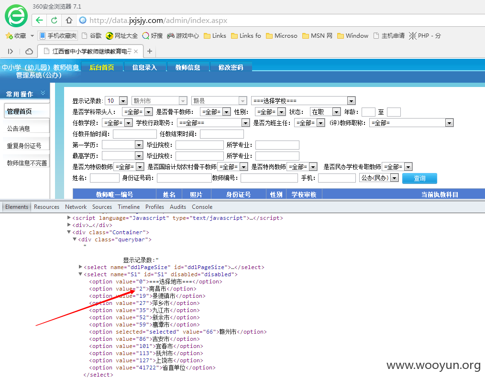This screenshot has width=485, height=379.
Task: Switch to Console devtools tab
Action: click(x=202, y=207)
